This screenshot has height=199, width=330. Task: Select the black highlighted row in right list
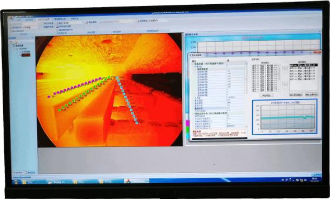pyautogui.click(x=303, y=65)
